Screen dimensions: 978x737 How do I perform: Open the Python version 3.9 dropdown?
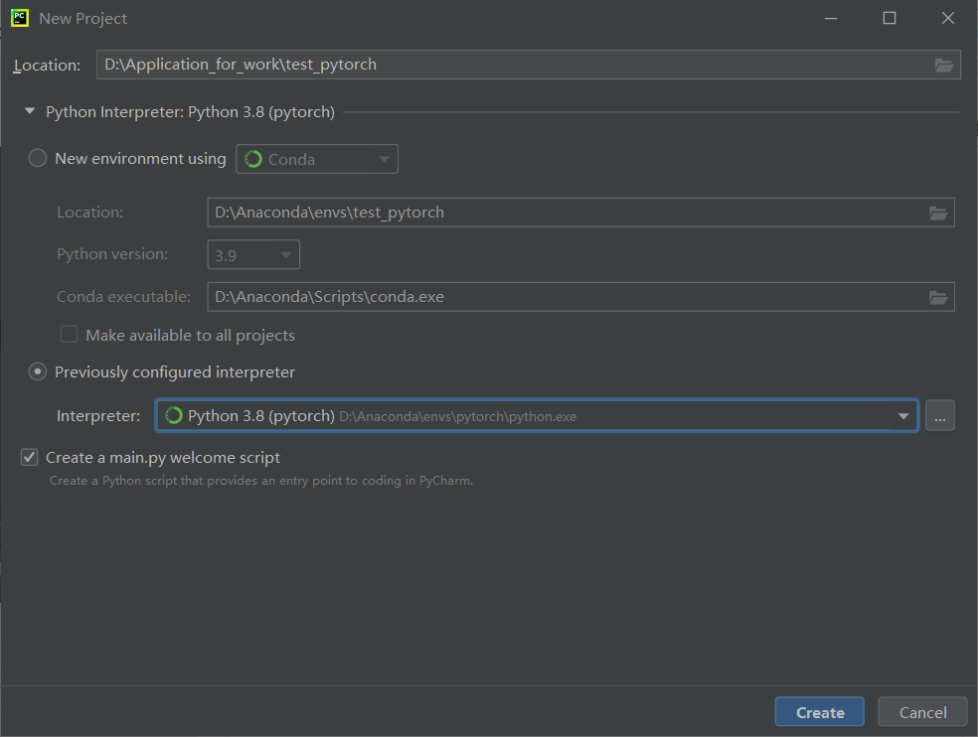coord(253,254)
